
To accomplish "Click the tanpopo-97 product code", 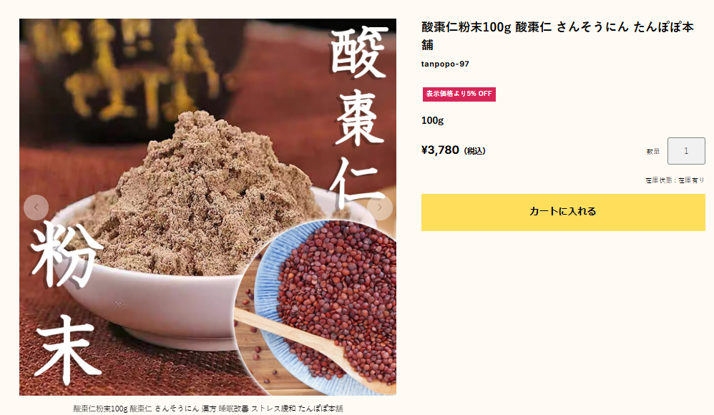I will (x=445, y=64).
